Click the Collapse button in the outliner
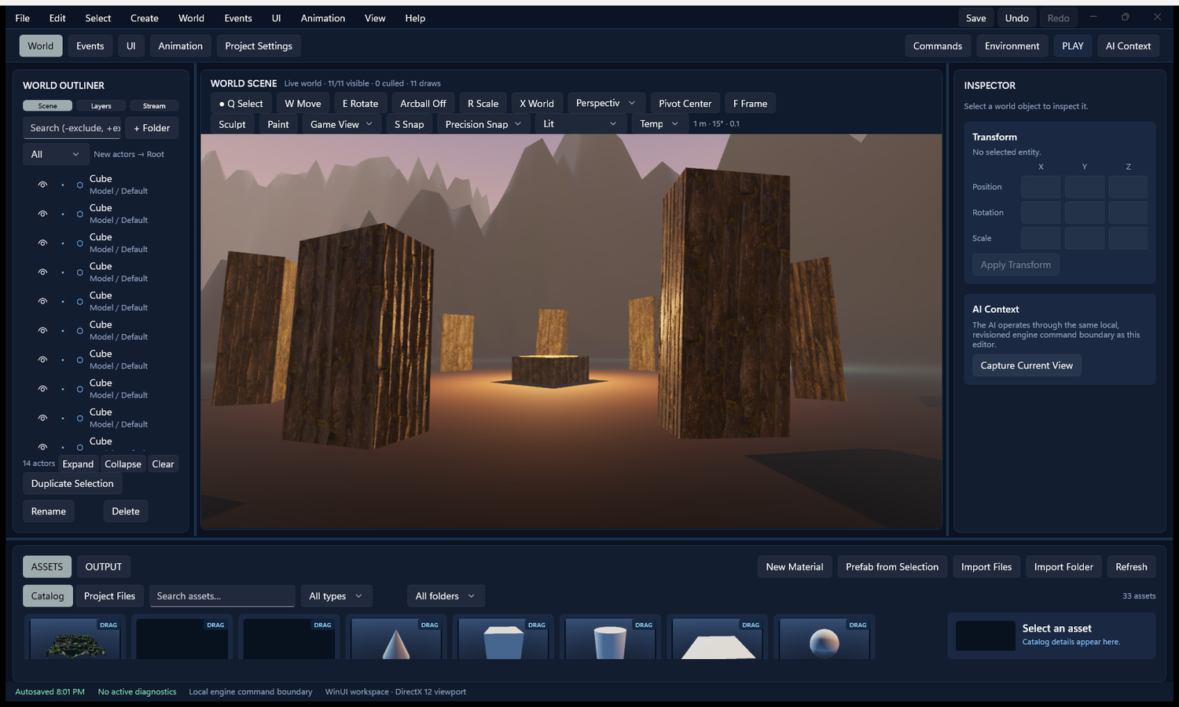The width and height of the screenshot is (1179, 707). tap(123, 464)
